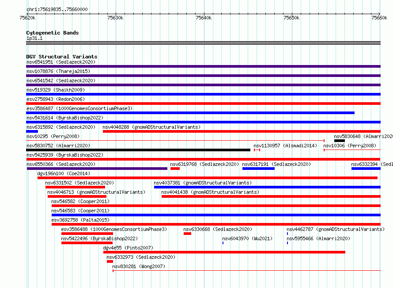Click the red bar of nsv6319768
Viewport: 393px width, 288px height.
click(175, 169)
